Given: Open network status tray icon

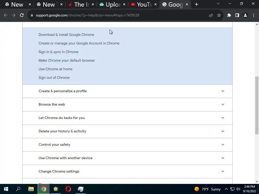Looking at the screenshot, I should point(232,189).
